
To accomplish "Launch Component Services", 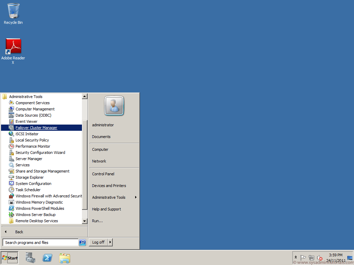I will (32, 103).
